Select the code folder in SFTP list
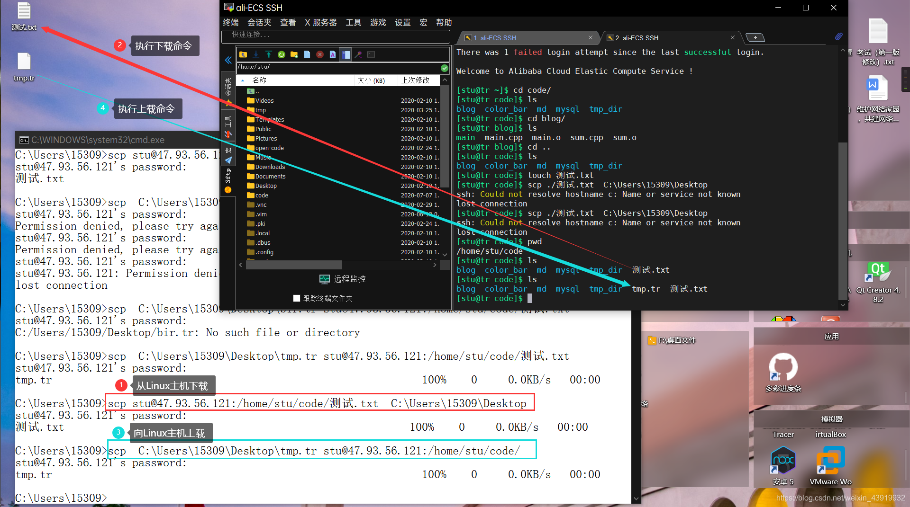The height and width of the screenshot is (507, 910). tap(338, 196)
